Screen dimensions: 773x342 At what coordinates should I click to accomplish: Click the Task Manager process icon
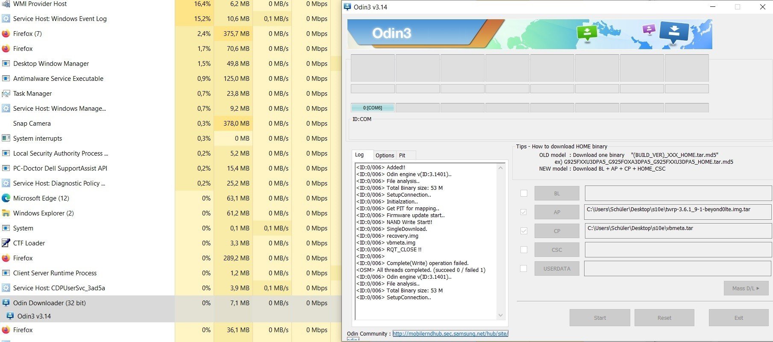[x=6, y=94]
